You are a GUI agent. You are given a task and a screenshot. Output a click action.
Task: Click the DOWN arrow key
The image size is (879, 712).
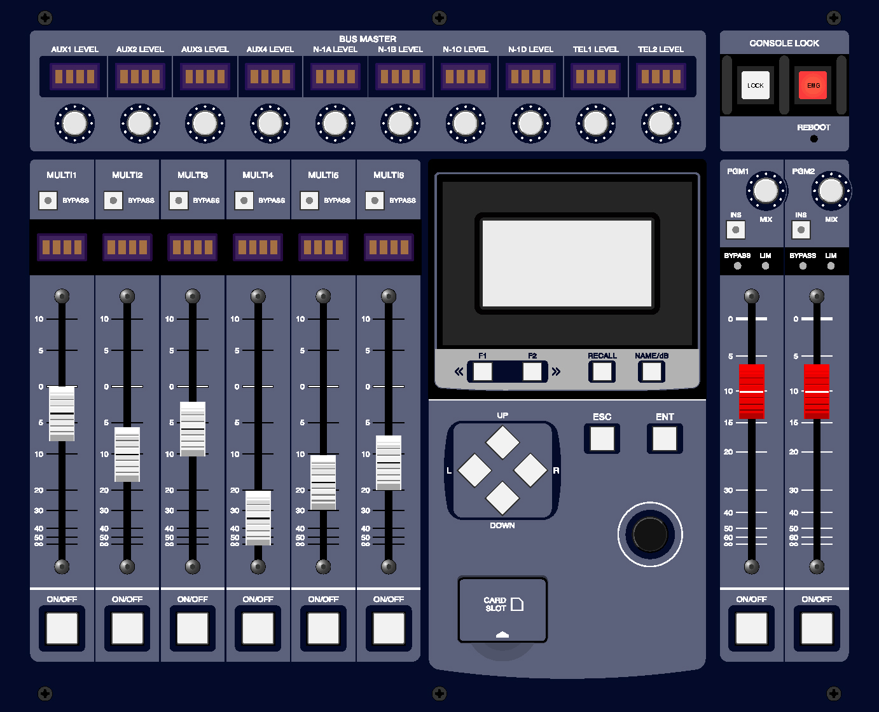(x=502, y=498)
